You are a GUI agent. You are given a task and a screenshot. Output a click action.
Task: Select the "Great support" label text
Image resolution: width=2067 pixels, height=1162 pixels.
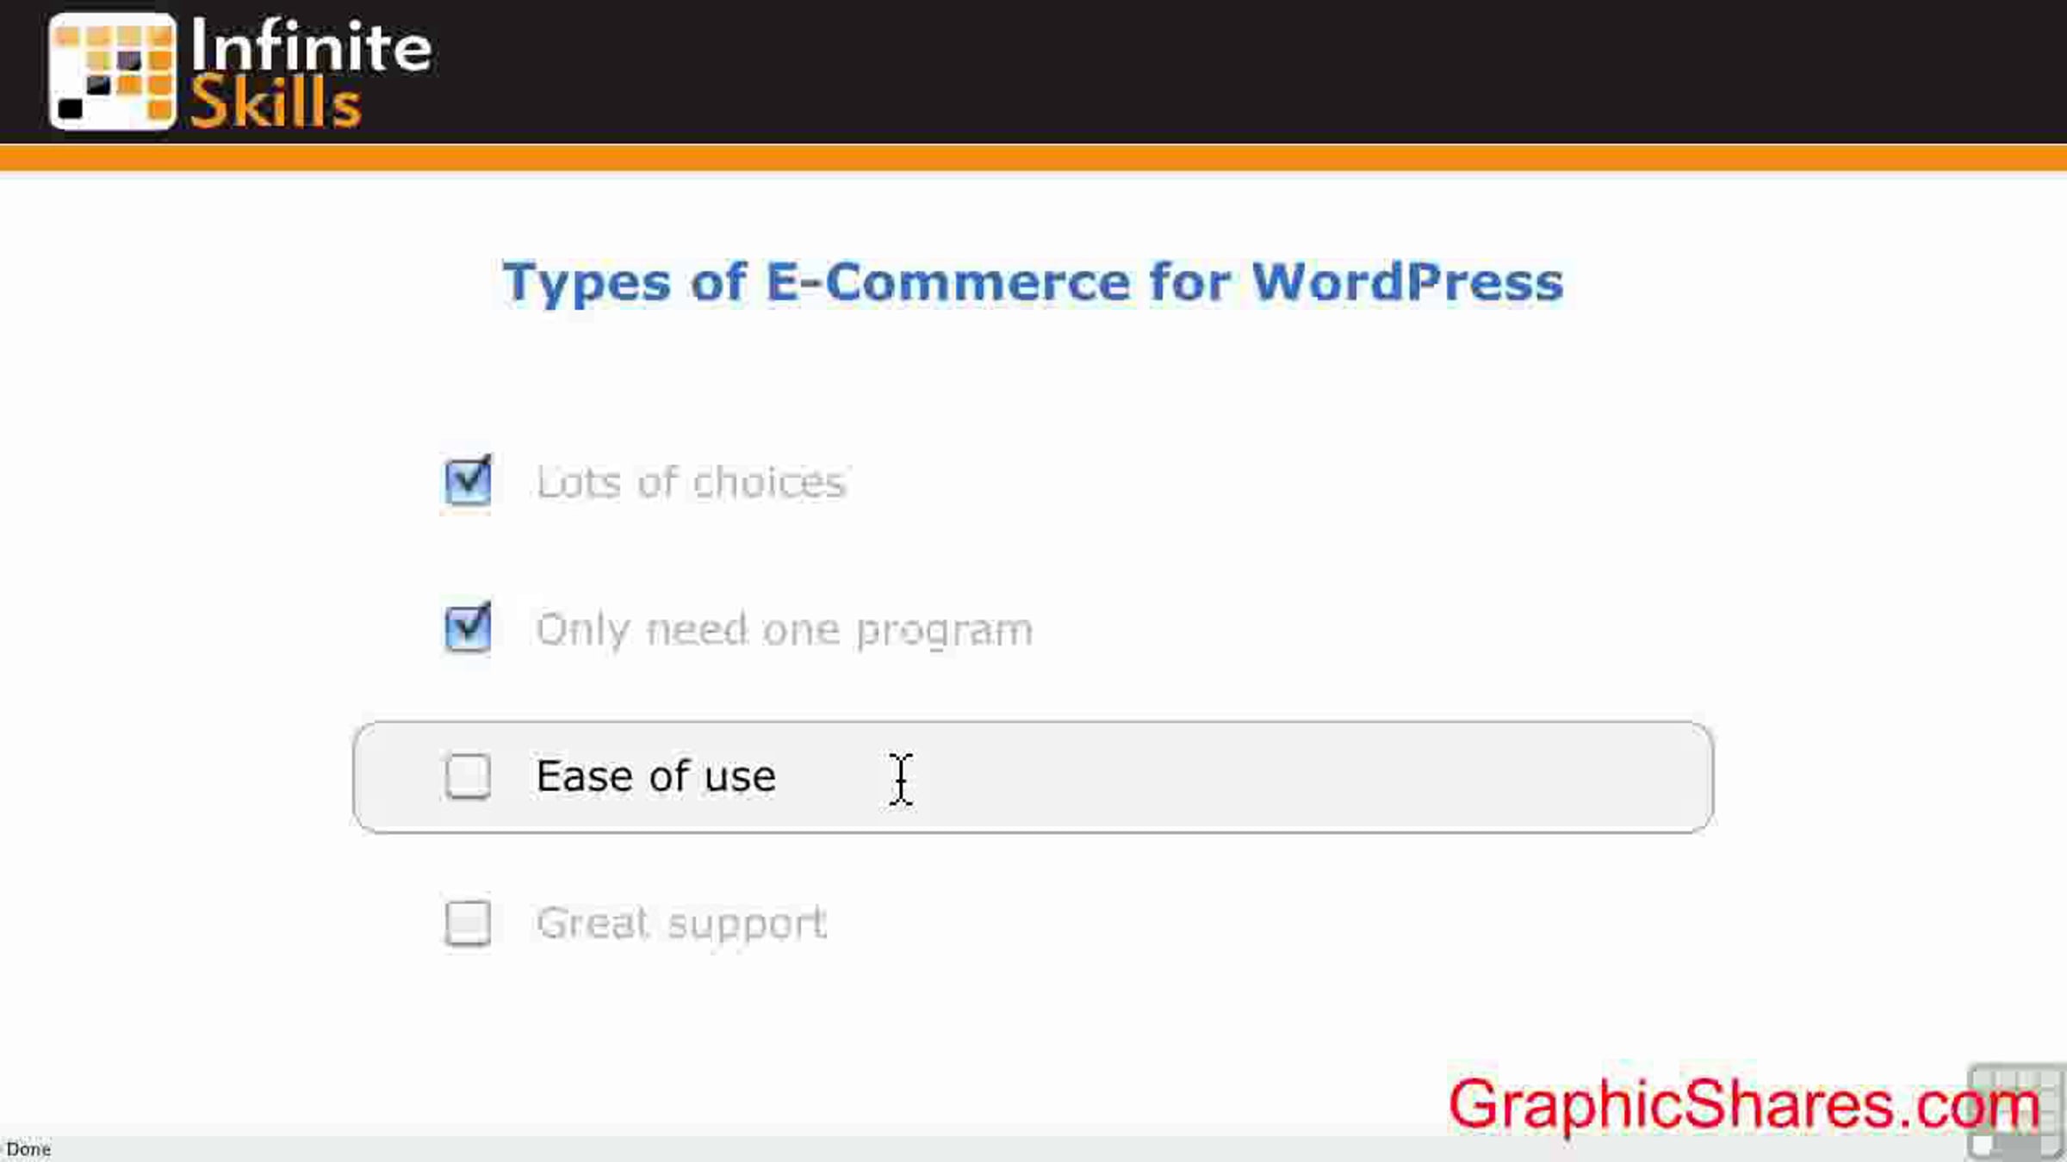pyautogui.click(x=681, y=924)
